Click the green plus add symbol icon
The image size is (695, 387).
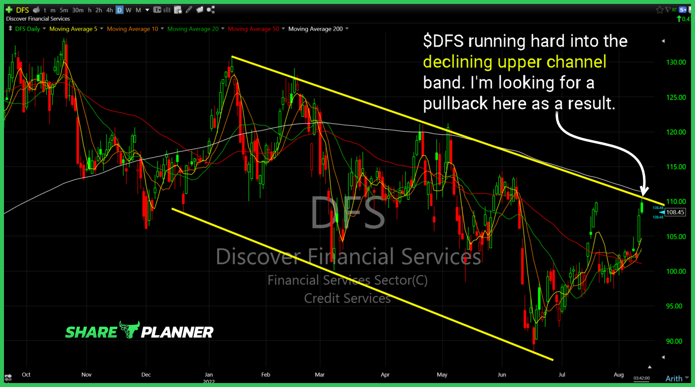[9, 10]
